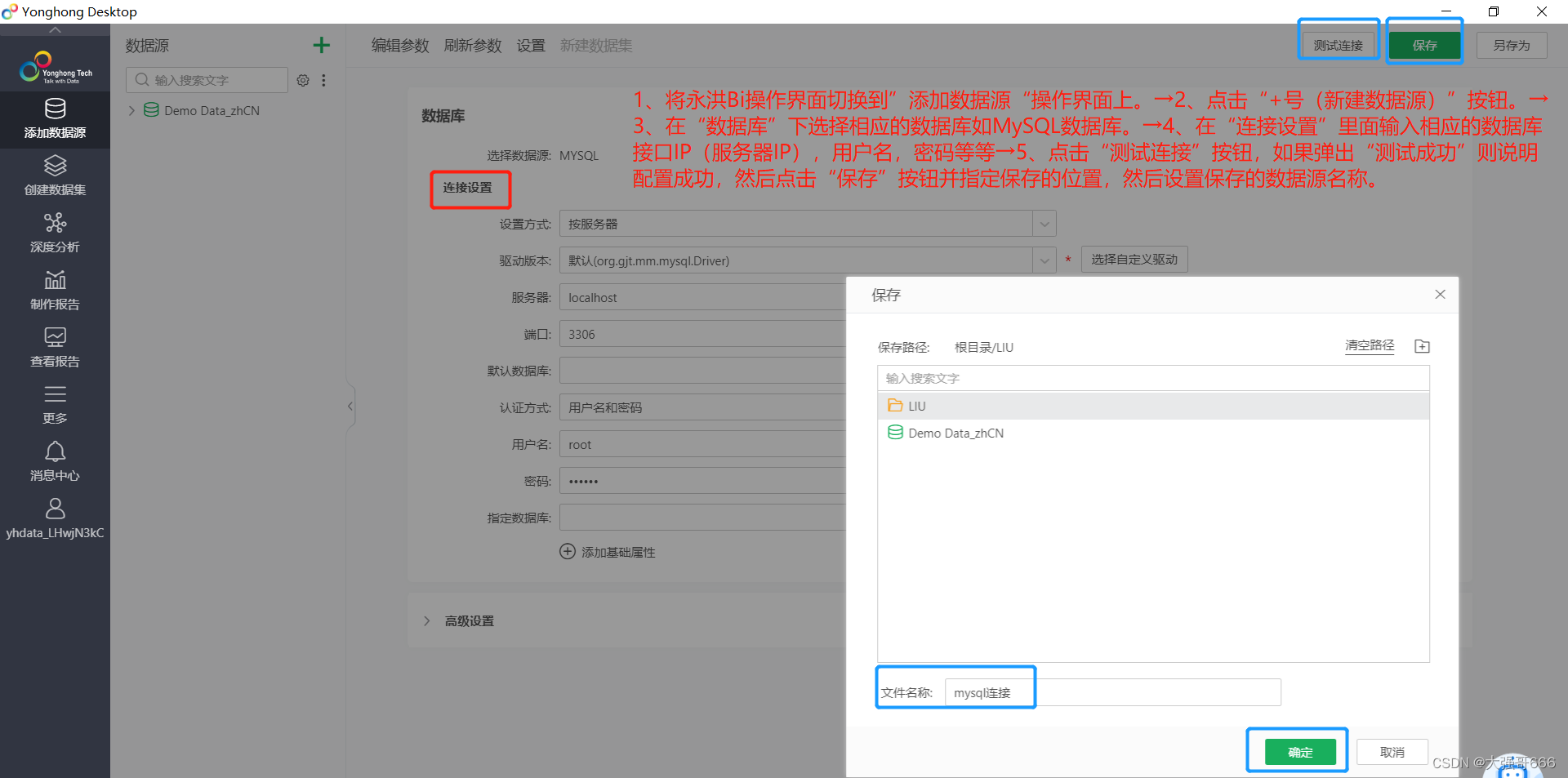Click 设置 in the top toolbar
Screen dimensions: 1568x778
pyautogui.click(x=531, y=46)
